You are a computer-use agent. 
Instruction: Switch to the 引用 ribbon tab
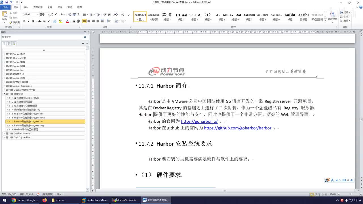click(x=50, y=7)
